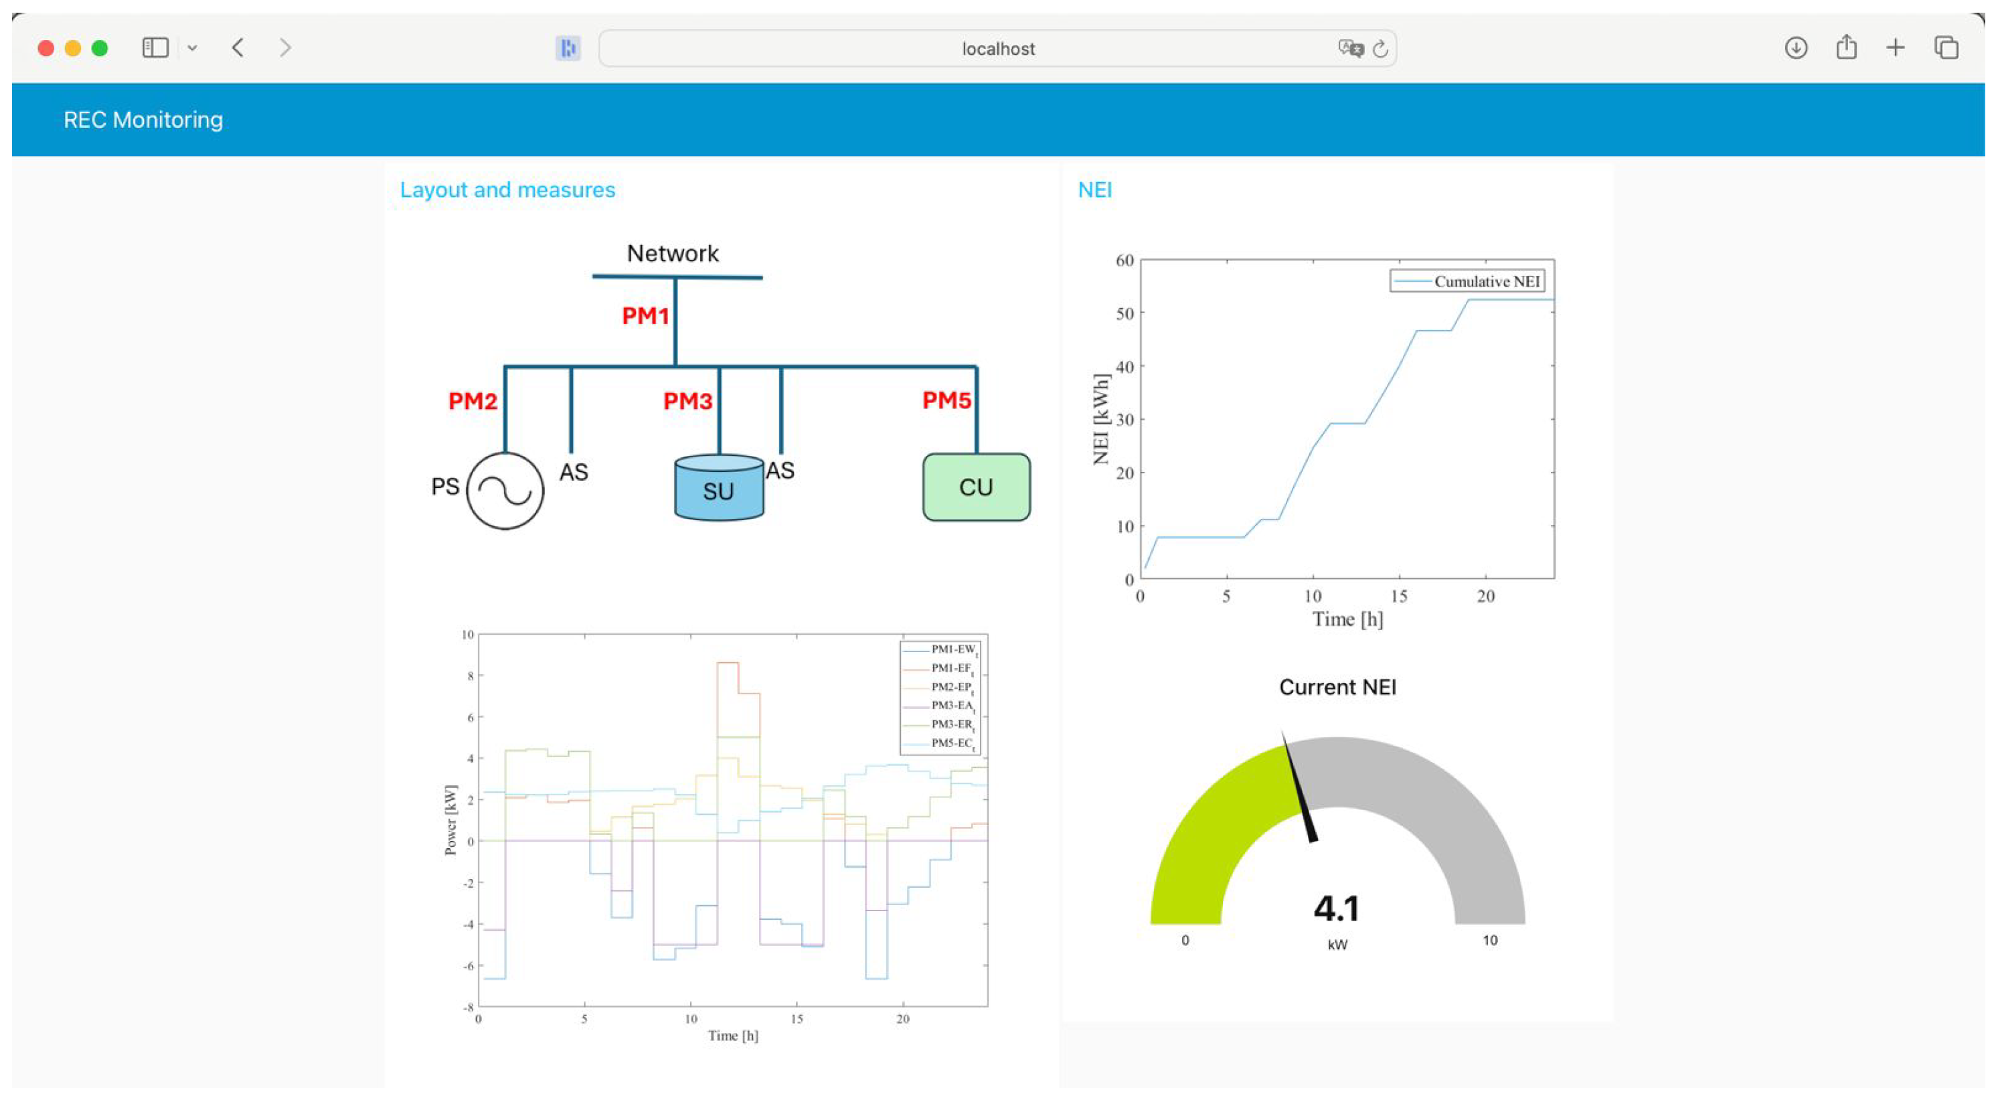The image size is (2000, 1110).
Task: Click the Safari sidebar toggle icon
Action: (155, 48)
